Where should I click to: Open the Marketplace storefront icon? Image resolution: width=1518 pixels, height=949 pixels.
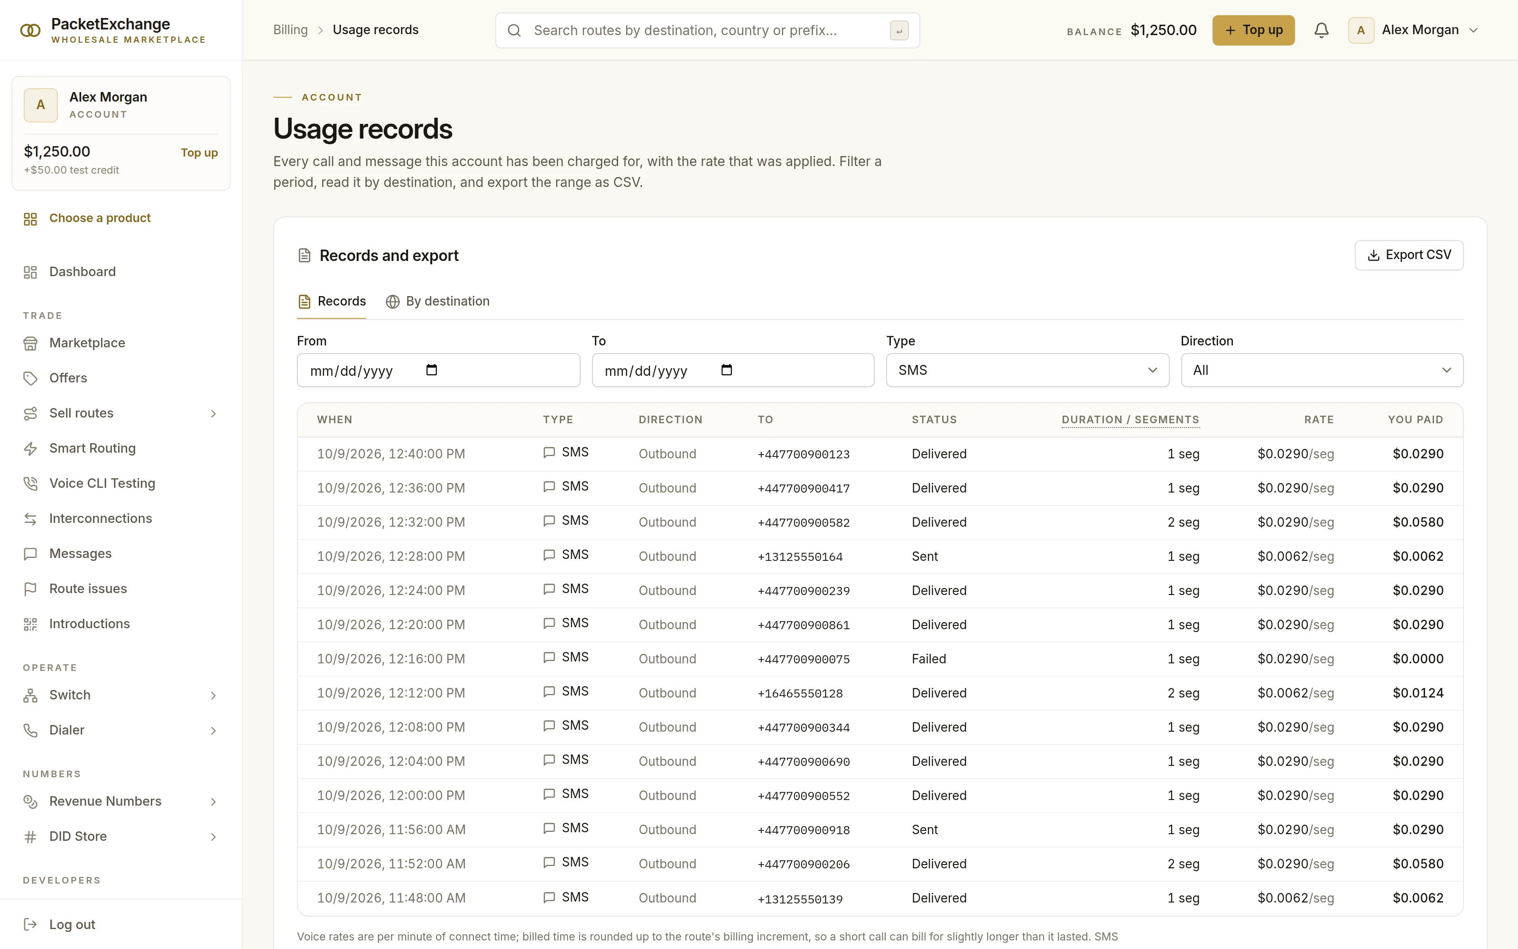pyautogui.click(x=30, y=344)
